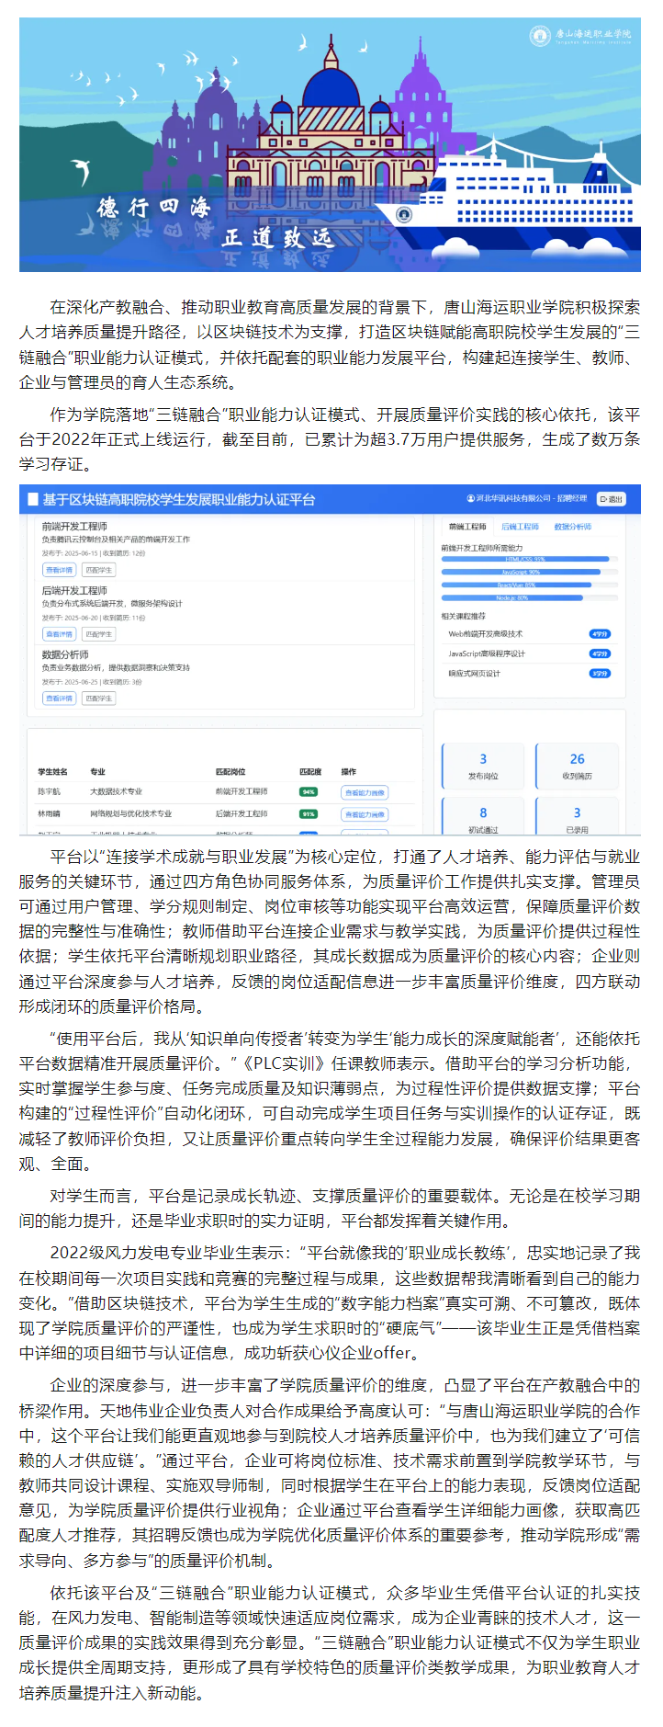Image resolution: width=663 pixels, height=1727 pixels.
Task: Open the 收到简历 26 statistics card
Action: (x=577, y=766)
